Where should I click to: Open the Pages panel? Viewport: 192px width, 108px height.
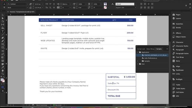[x=176, y=15]
